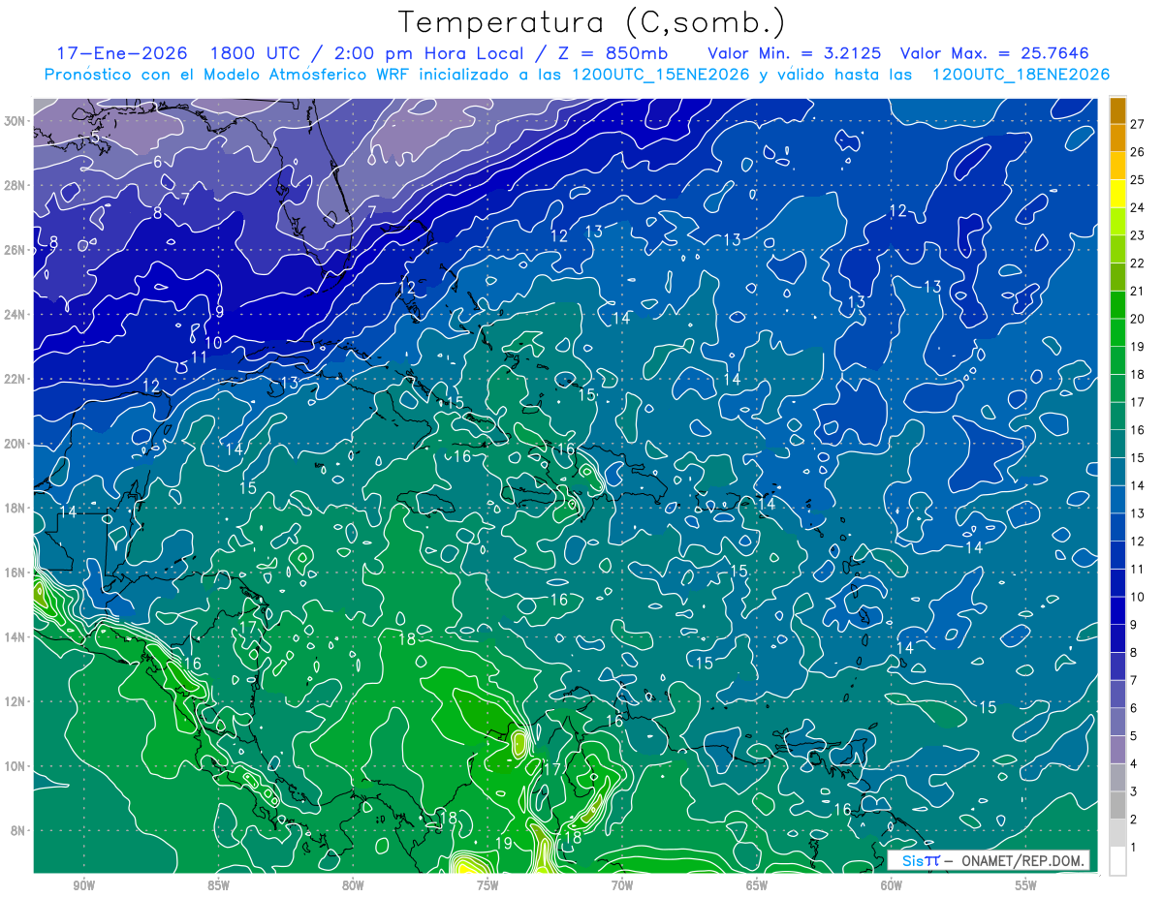Click the contour label 9 on the map
The height and width of the screenshot is (898, 1163).
point(220,312)
